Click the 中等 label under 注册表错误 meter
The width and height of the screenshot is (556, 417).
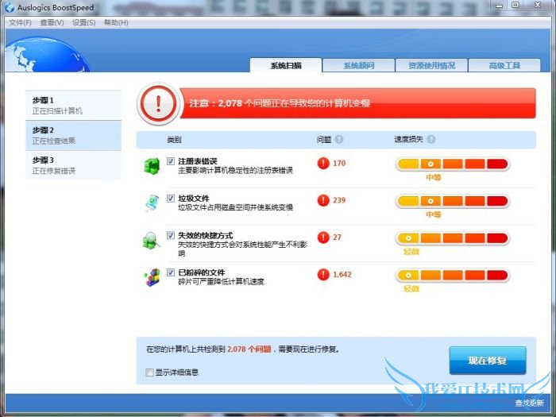434,177
